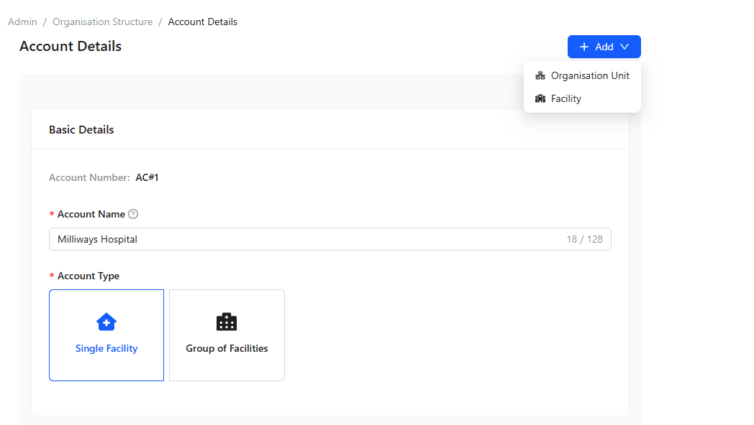Click the plus icon on the Add button

tap(583, 46)
